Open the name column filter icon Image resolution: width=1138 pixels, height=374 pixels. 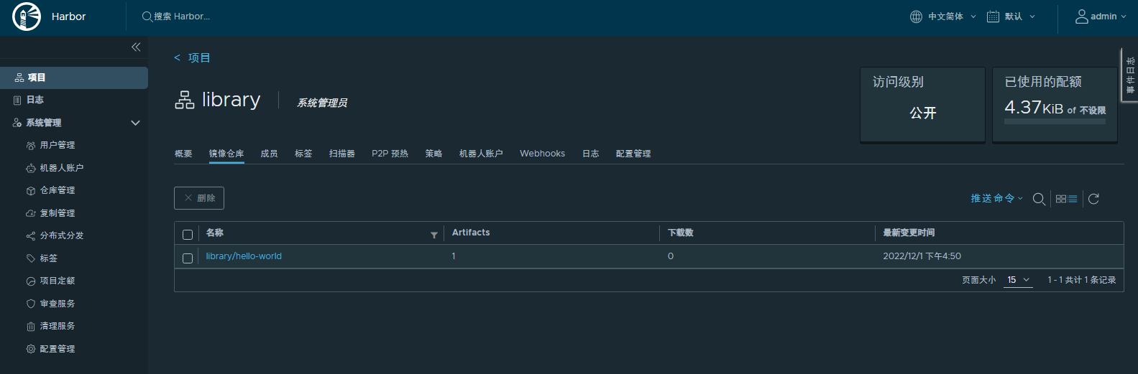point(434,235)
